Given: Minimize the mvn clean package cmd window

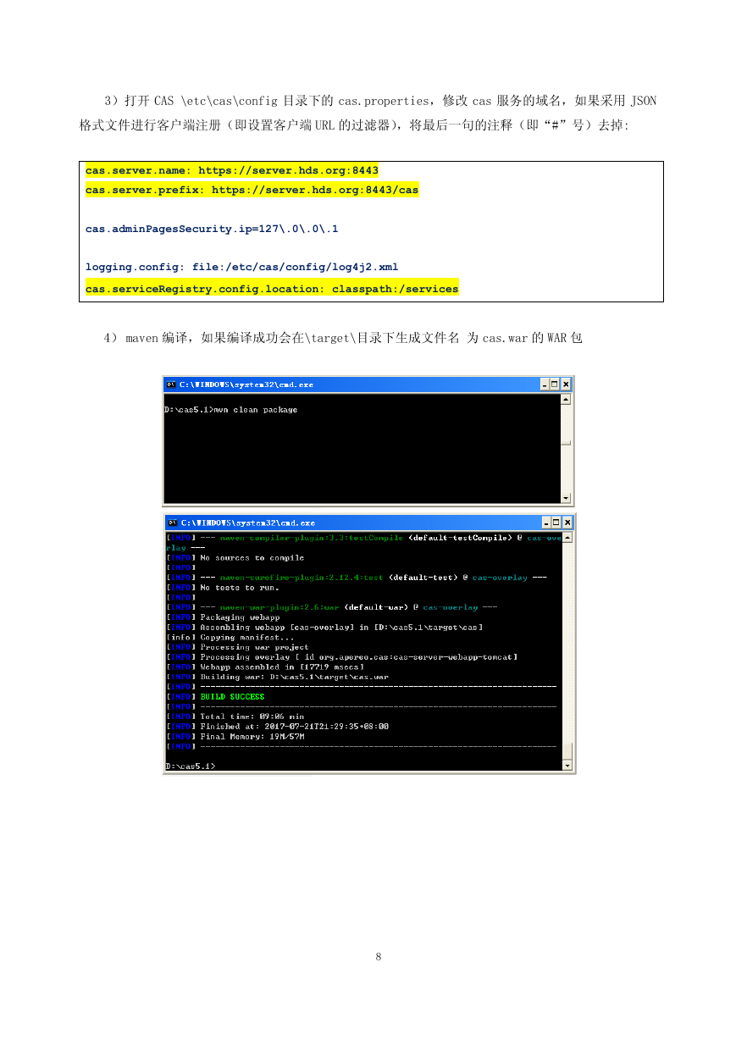Looking at the screenshot, I should pyautogui.click(x=545, y=384).
